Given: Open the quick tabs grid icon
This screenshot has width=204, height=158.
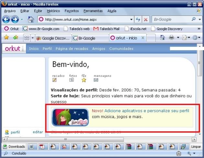Looking at the screenshot, I should click(27, 38).
